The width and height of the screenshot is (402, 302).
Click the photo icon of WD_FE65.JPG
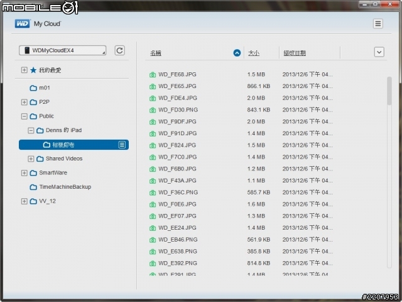pos(153,87)
